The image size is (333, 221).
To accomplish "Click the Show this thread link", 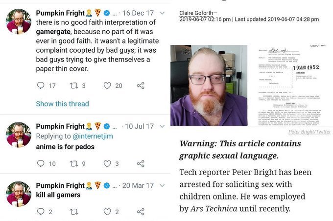I will pos(63,104).
